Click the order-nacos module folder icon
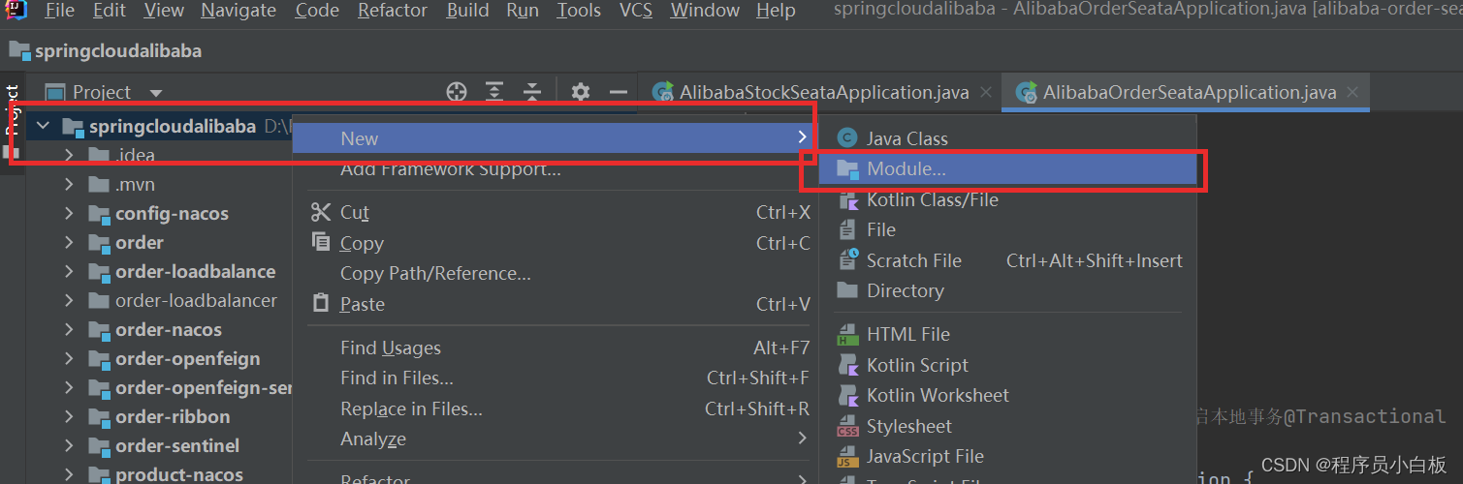This screenshot has height=484, width=1463. (x=99, y=330)
